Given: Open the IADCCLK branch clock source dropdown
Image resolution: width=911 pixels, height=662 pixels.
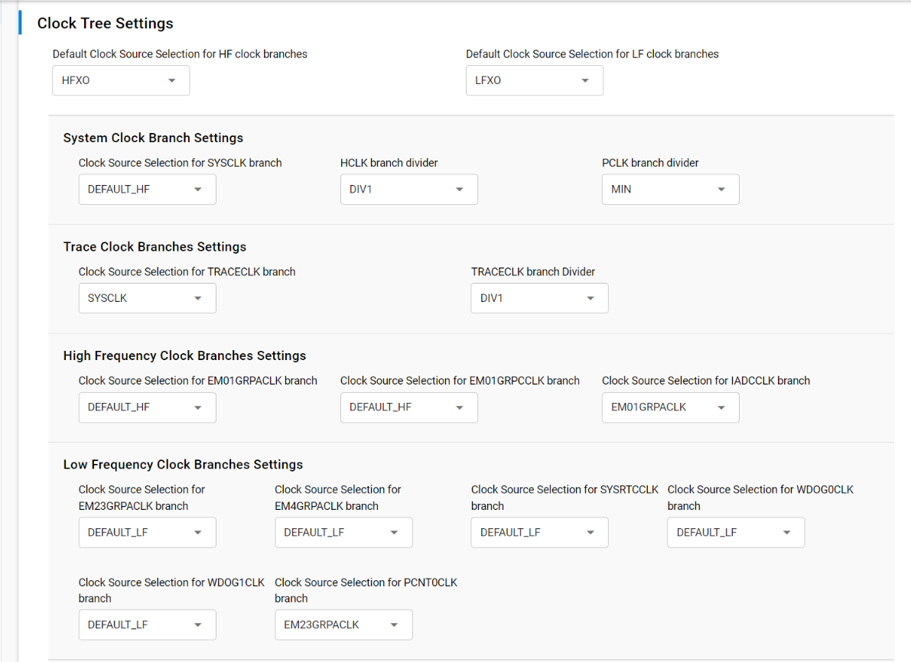Looking at the screenshot, I should coord(670,407).
